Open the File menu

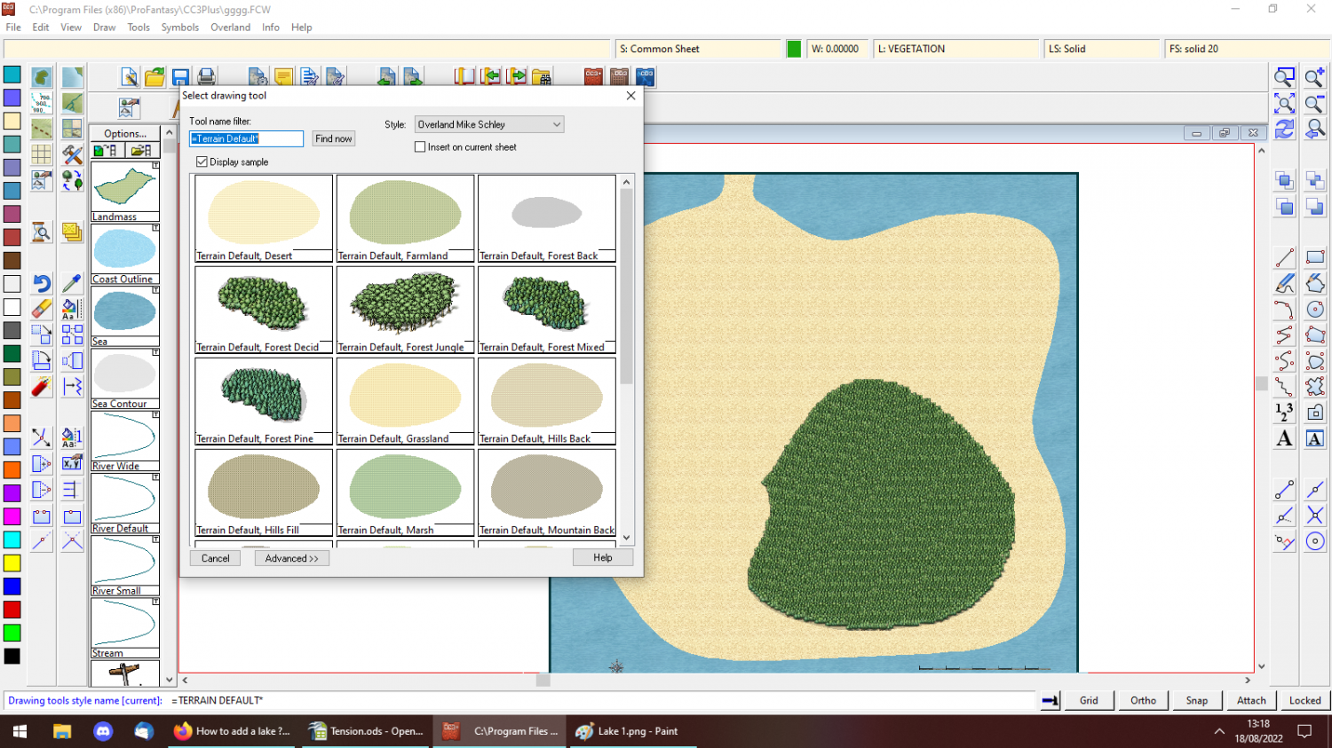pos(13,28)
